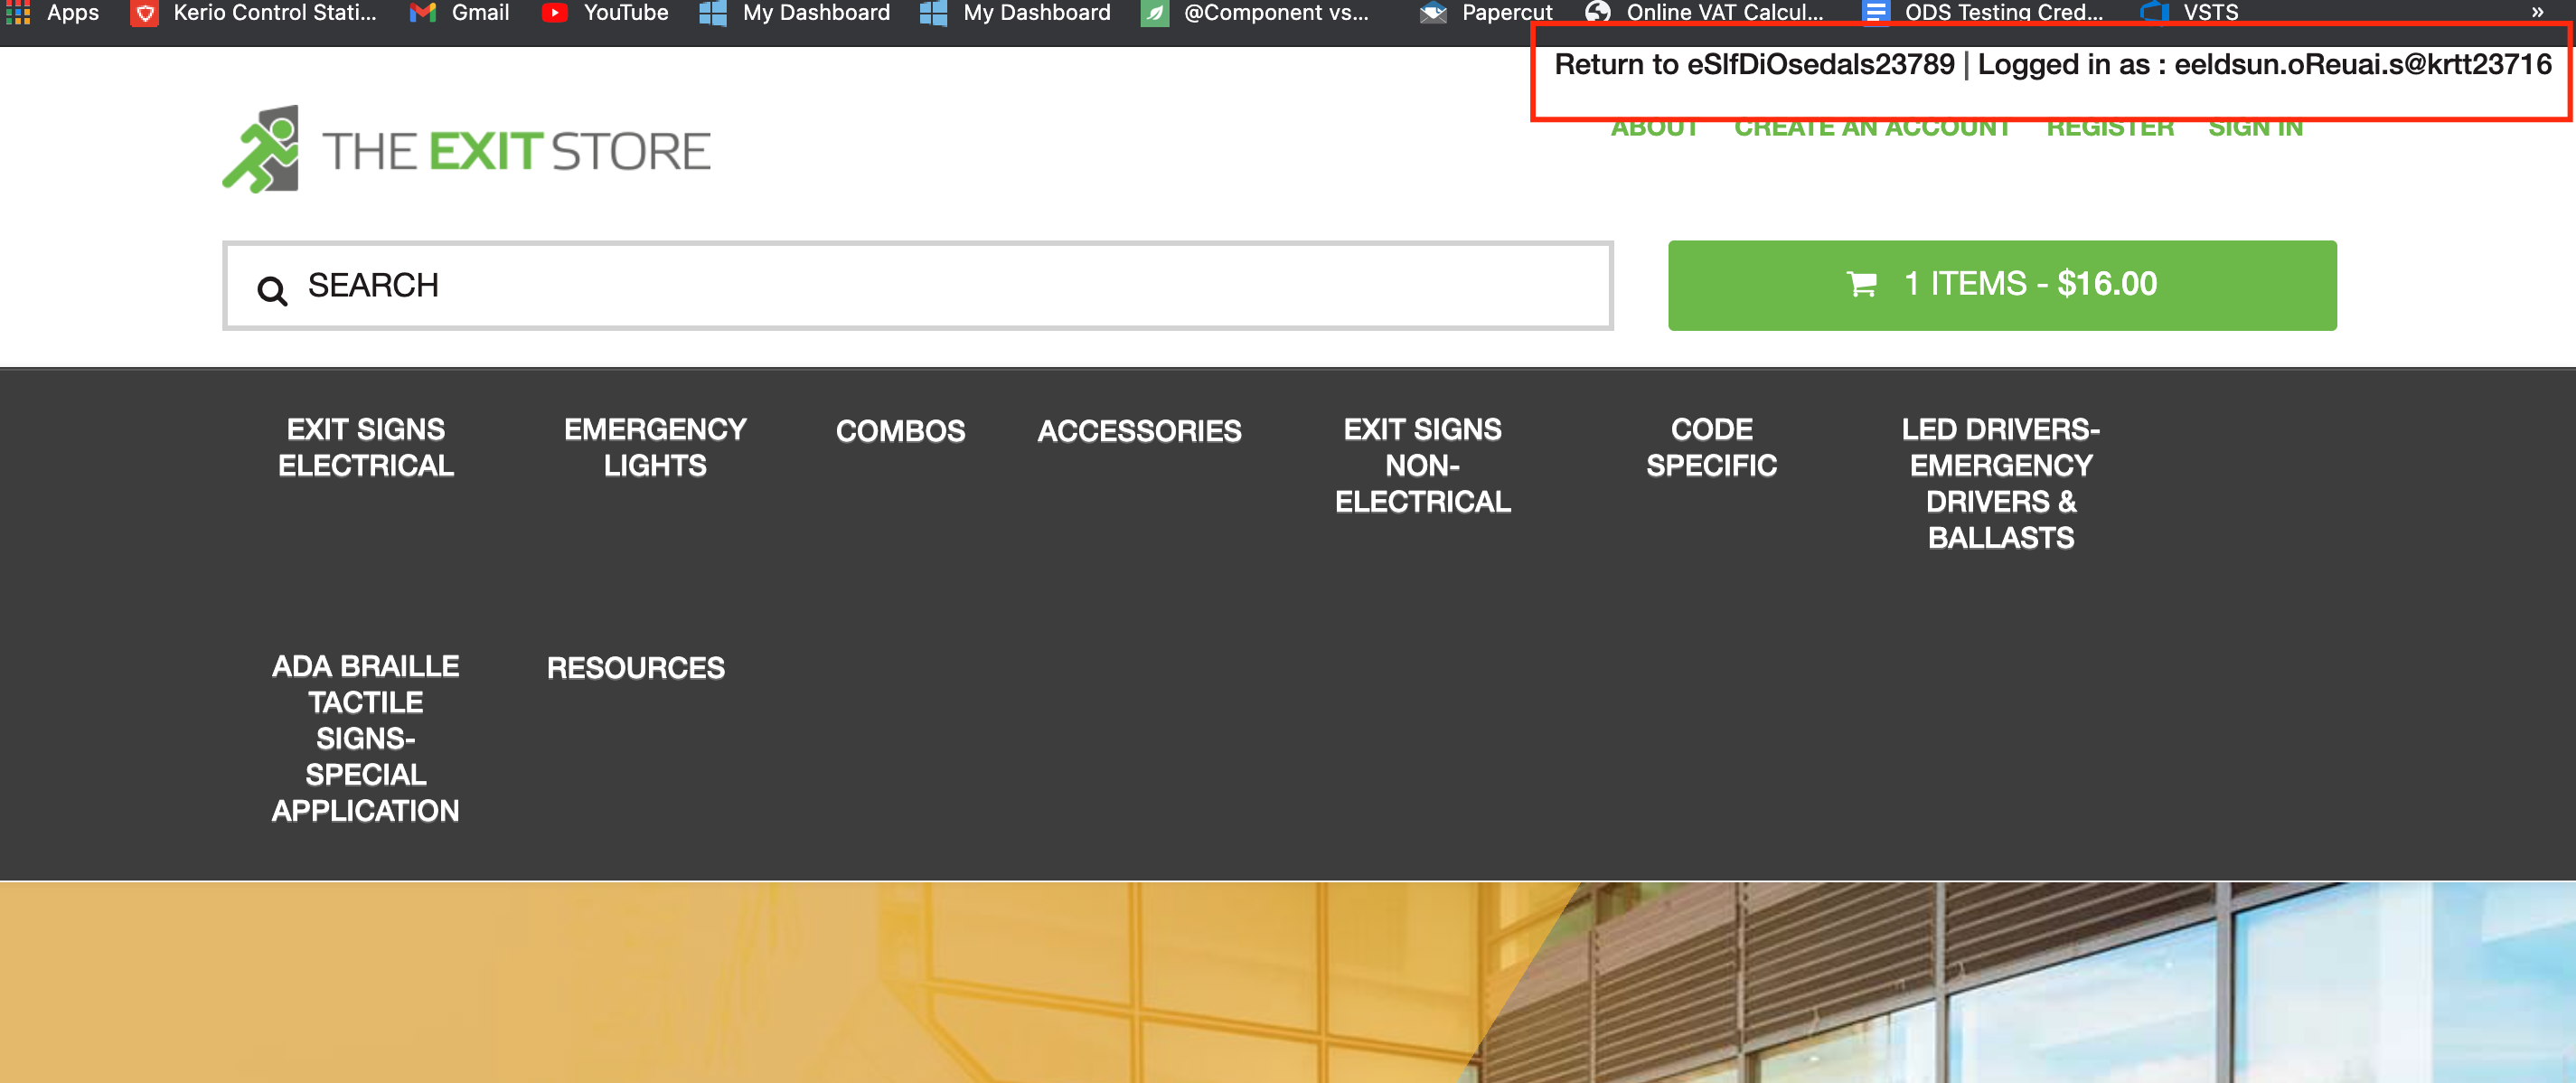Click the search magnifier icon
Image resolution: width=2576 pixels, height=1083 pixels.
(x=272, y=290)
